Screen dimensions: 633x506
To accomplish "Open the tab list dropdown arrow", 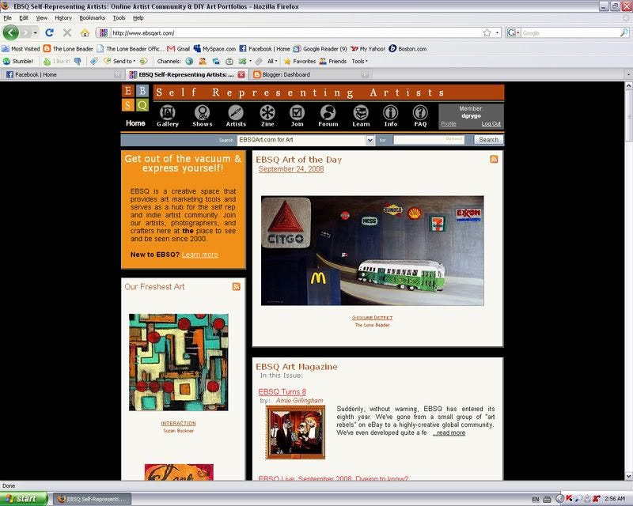I will click(x=628, y=74).
